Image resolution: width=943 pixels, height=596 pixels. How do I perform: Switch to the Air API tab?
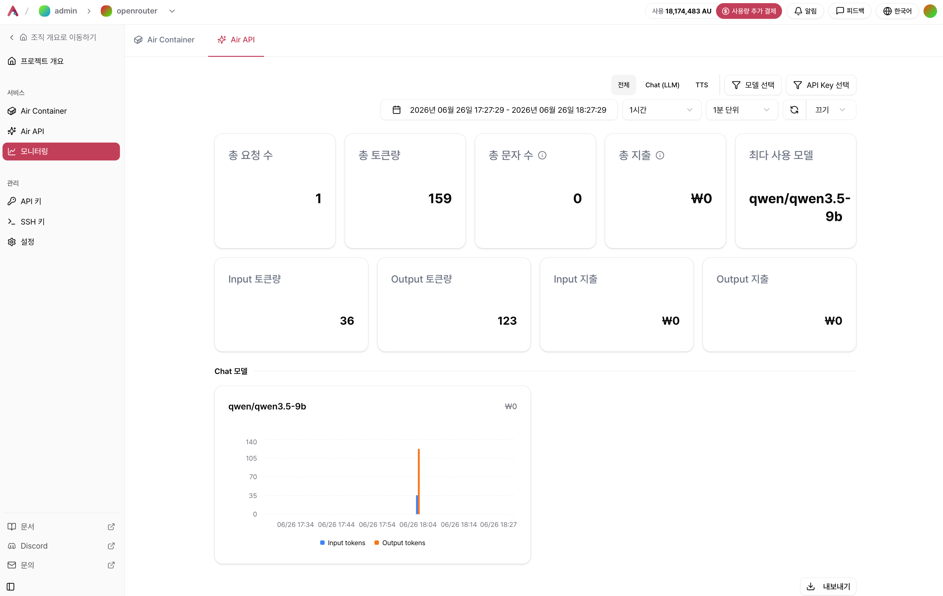tap(236, 40)
